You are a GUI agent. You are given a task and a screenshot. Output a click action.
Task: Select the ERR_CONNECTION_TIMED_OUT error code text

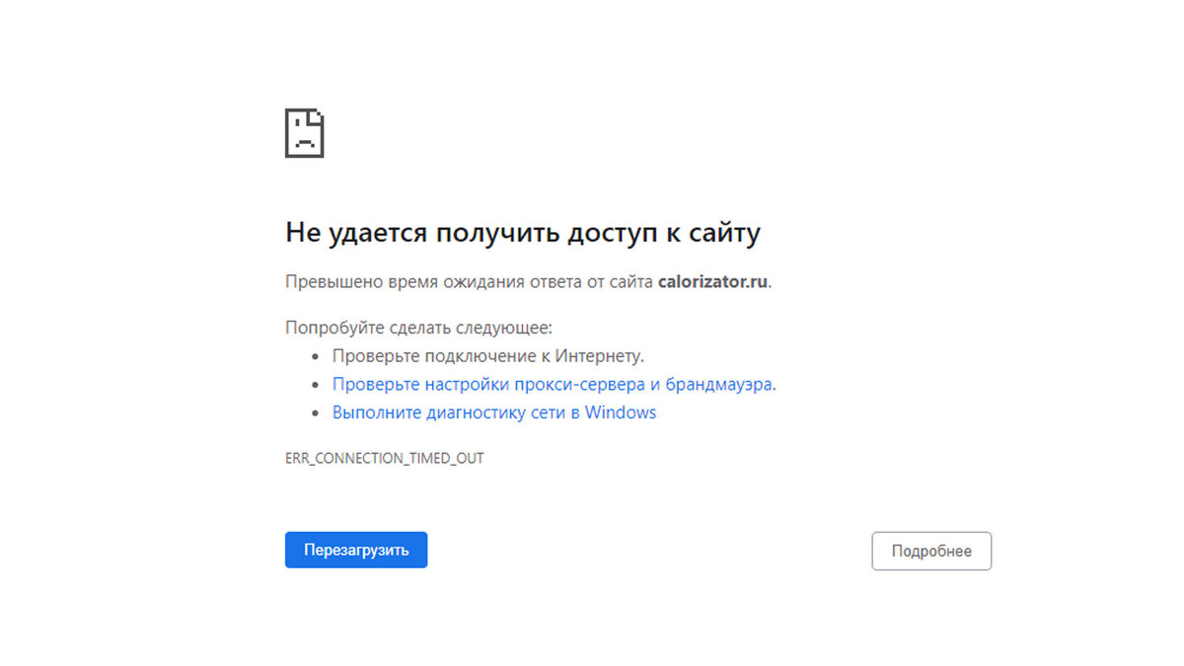click(x=385, y=459)
